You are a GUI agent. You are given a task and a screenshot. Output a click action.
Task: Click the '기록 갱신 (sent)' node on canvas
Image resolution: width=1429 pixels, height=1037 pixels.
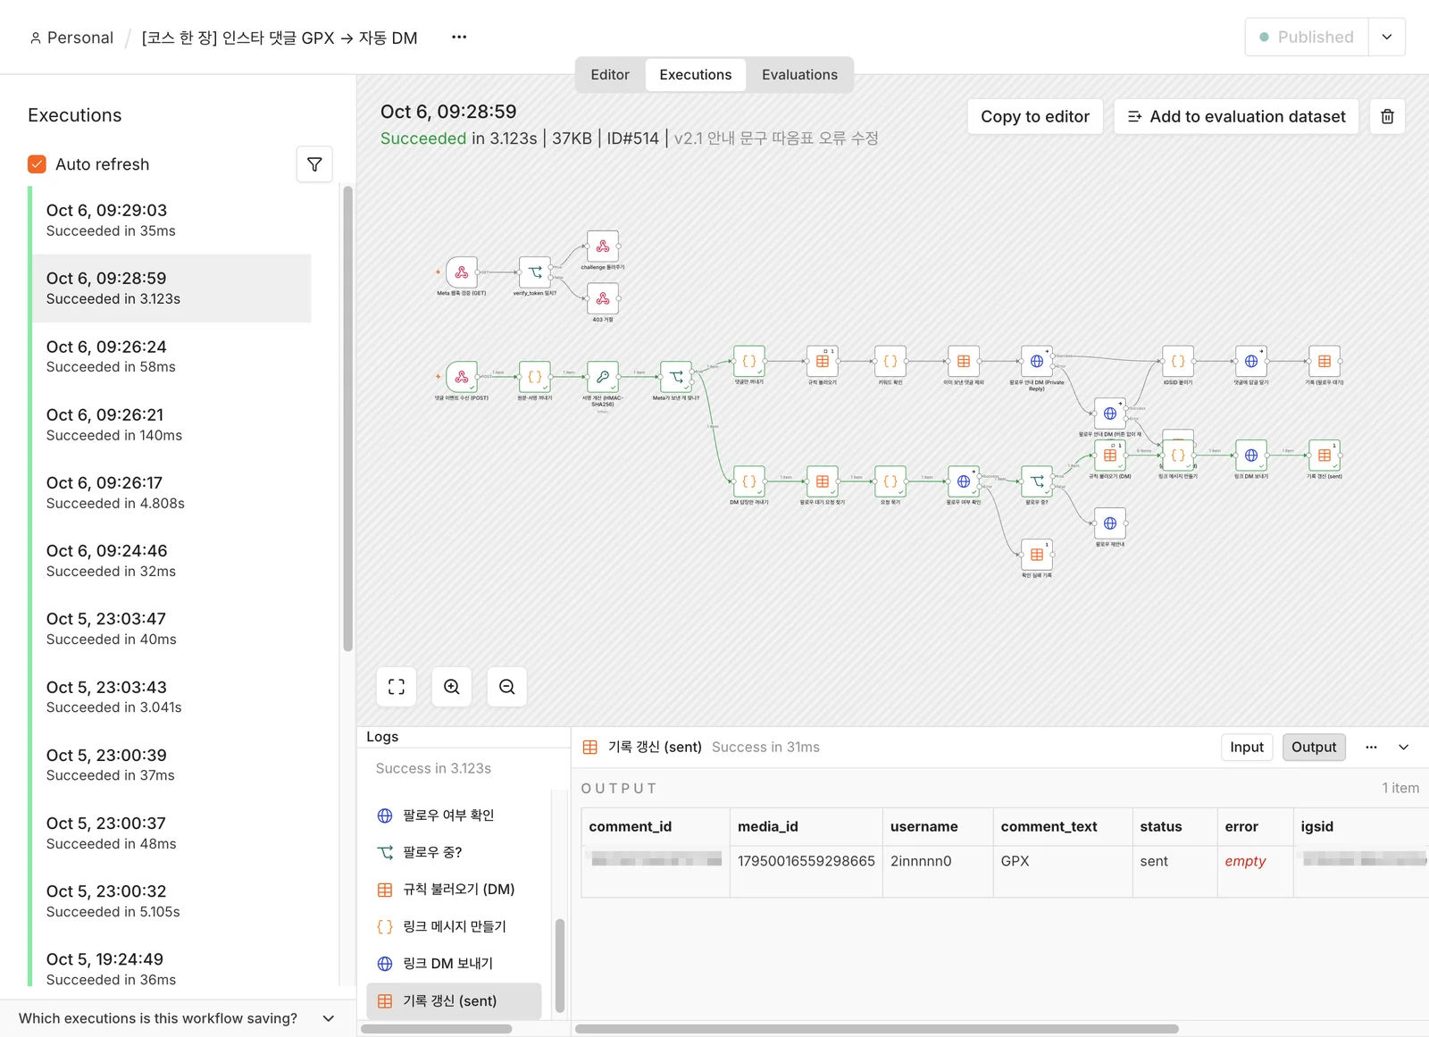coord(1325,456)
